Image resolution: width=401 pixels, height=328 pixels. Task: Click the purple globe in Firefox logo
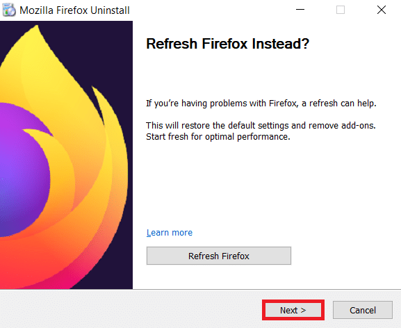tap(23, 169)
